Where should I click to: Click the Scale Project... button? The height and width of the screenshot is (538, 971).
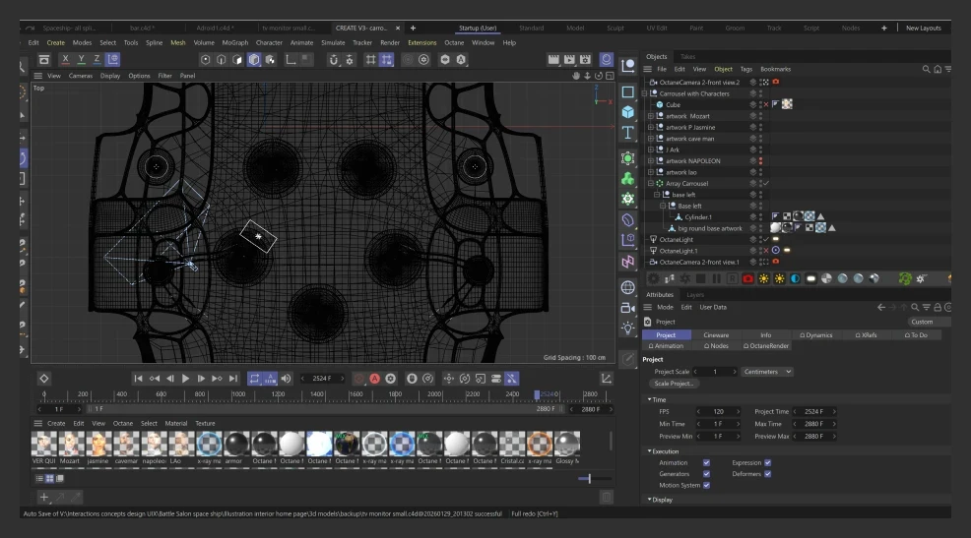(x=675, y=384)
